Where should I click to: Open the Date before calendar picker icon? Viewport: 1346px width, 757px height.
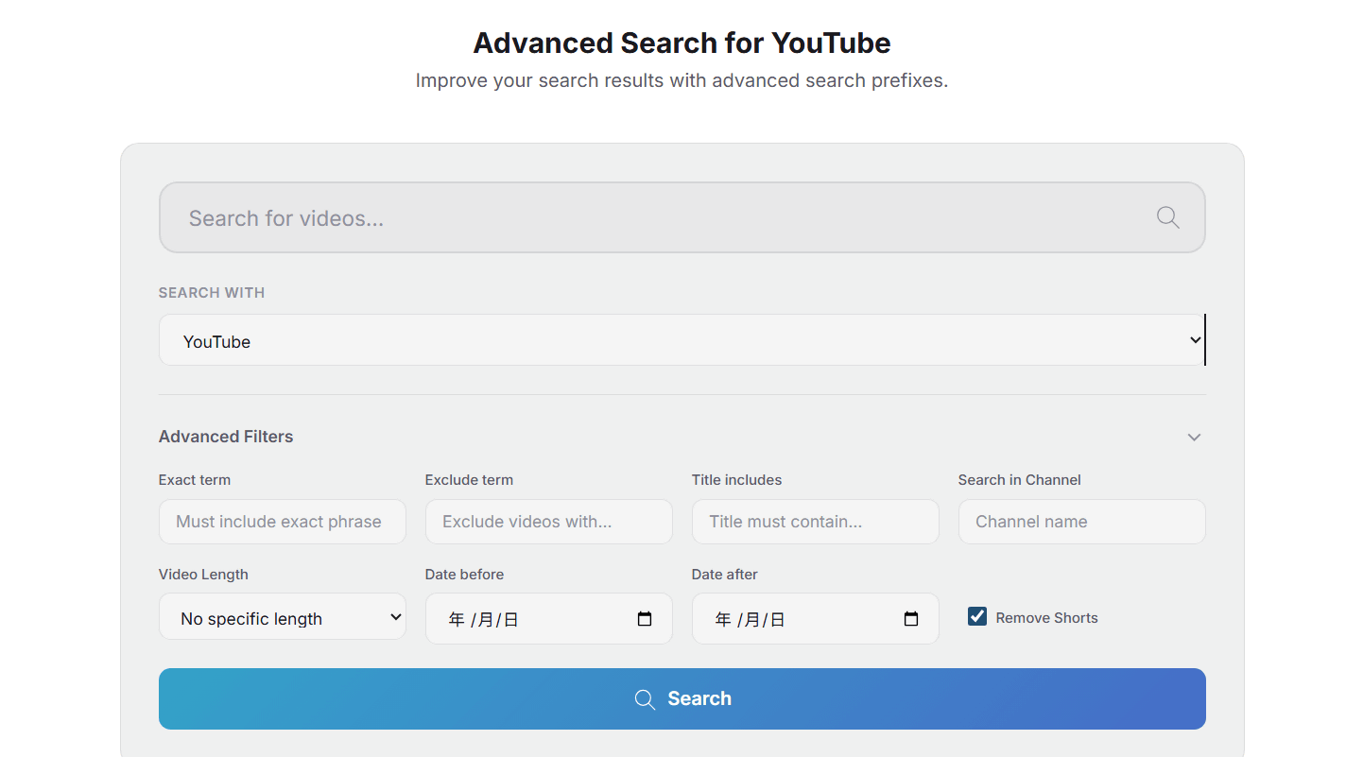[645, 619]
